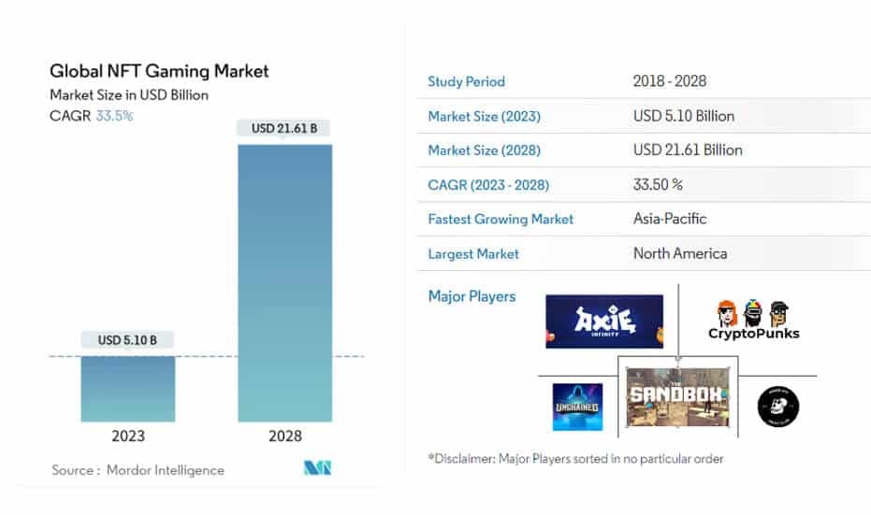Click the Market Size (2028) row label
The width and height of the screenshot is (871, 515).
coord(484,150)
